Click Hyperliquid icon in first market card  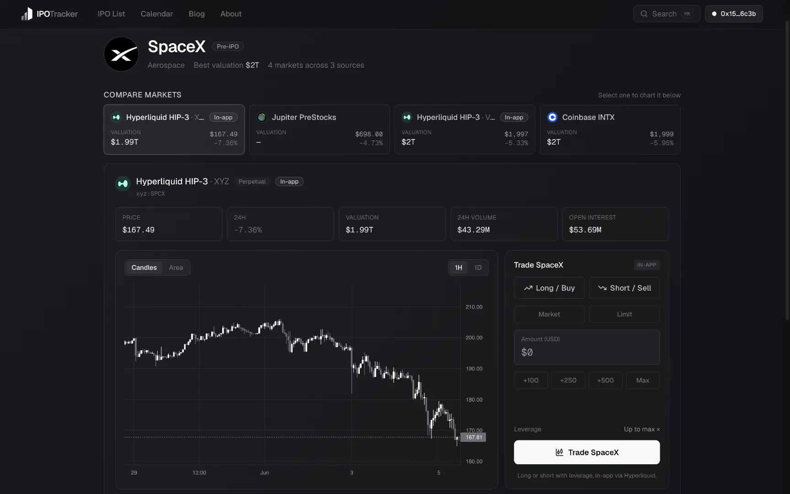coord(116,117)
